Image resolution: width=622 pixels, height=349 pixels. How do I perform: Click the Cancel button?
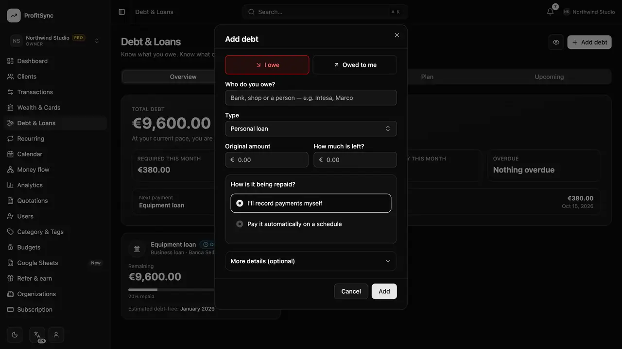351,291
